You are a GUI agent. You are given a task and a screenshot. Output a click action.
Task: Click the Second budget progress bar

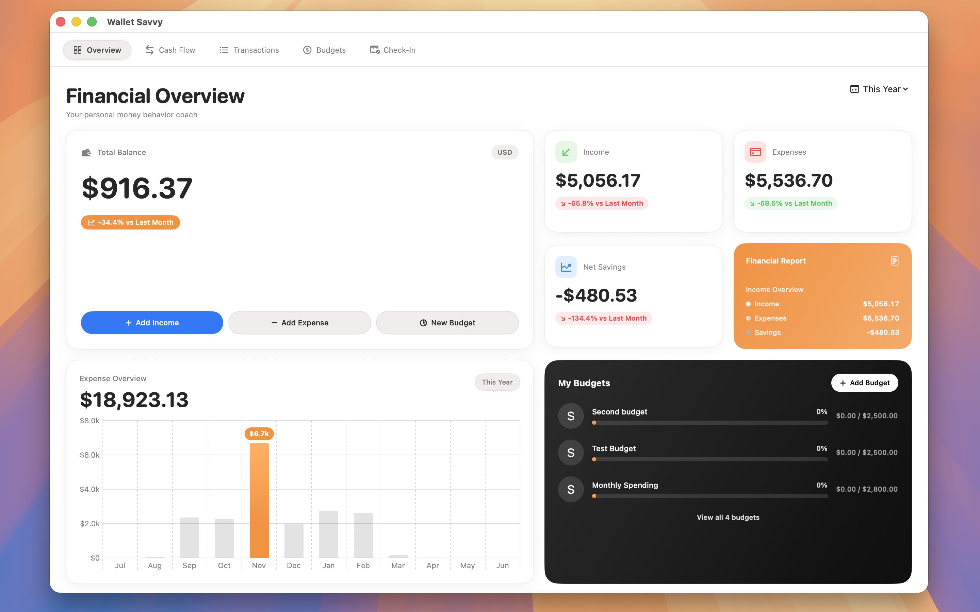pos(709,423)
